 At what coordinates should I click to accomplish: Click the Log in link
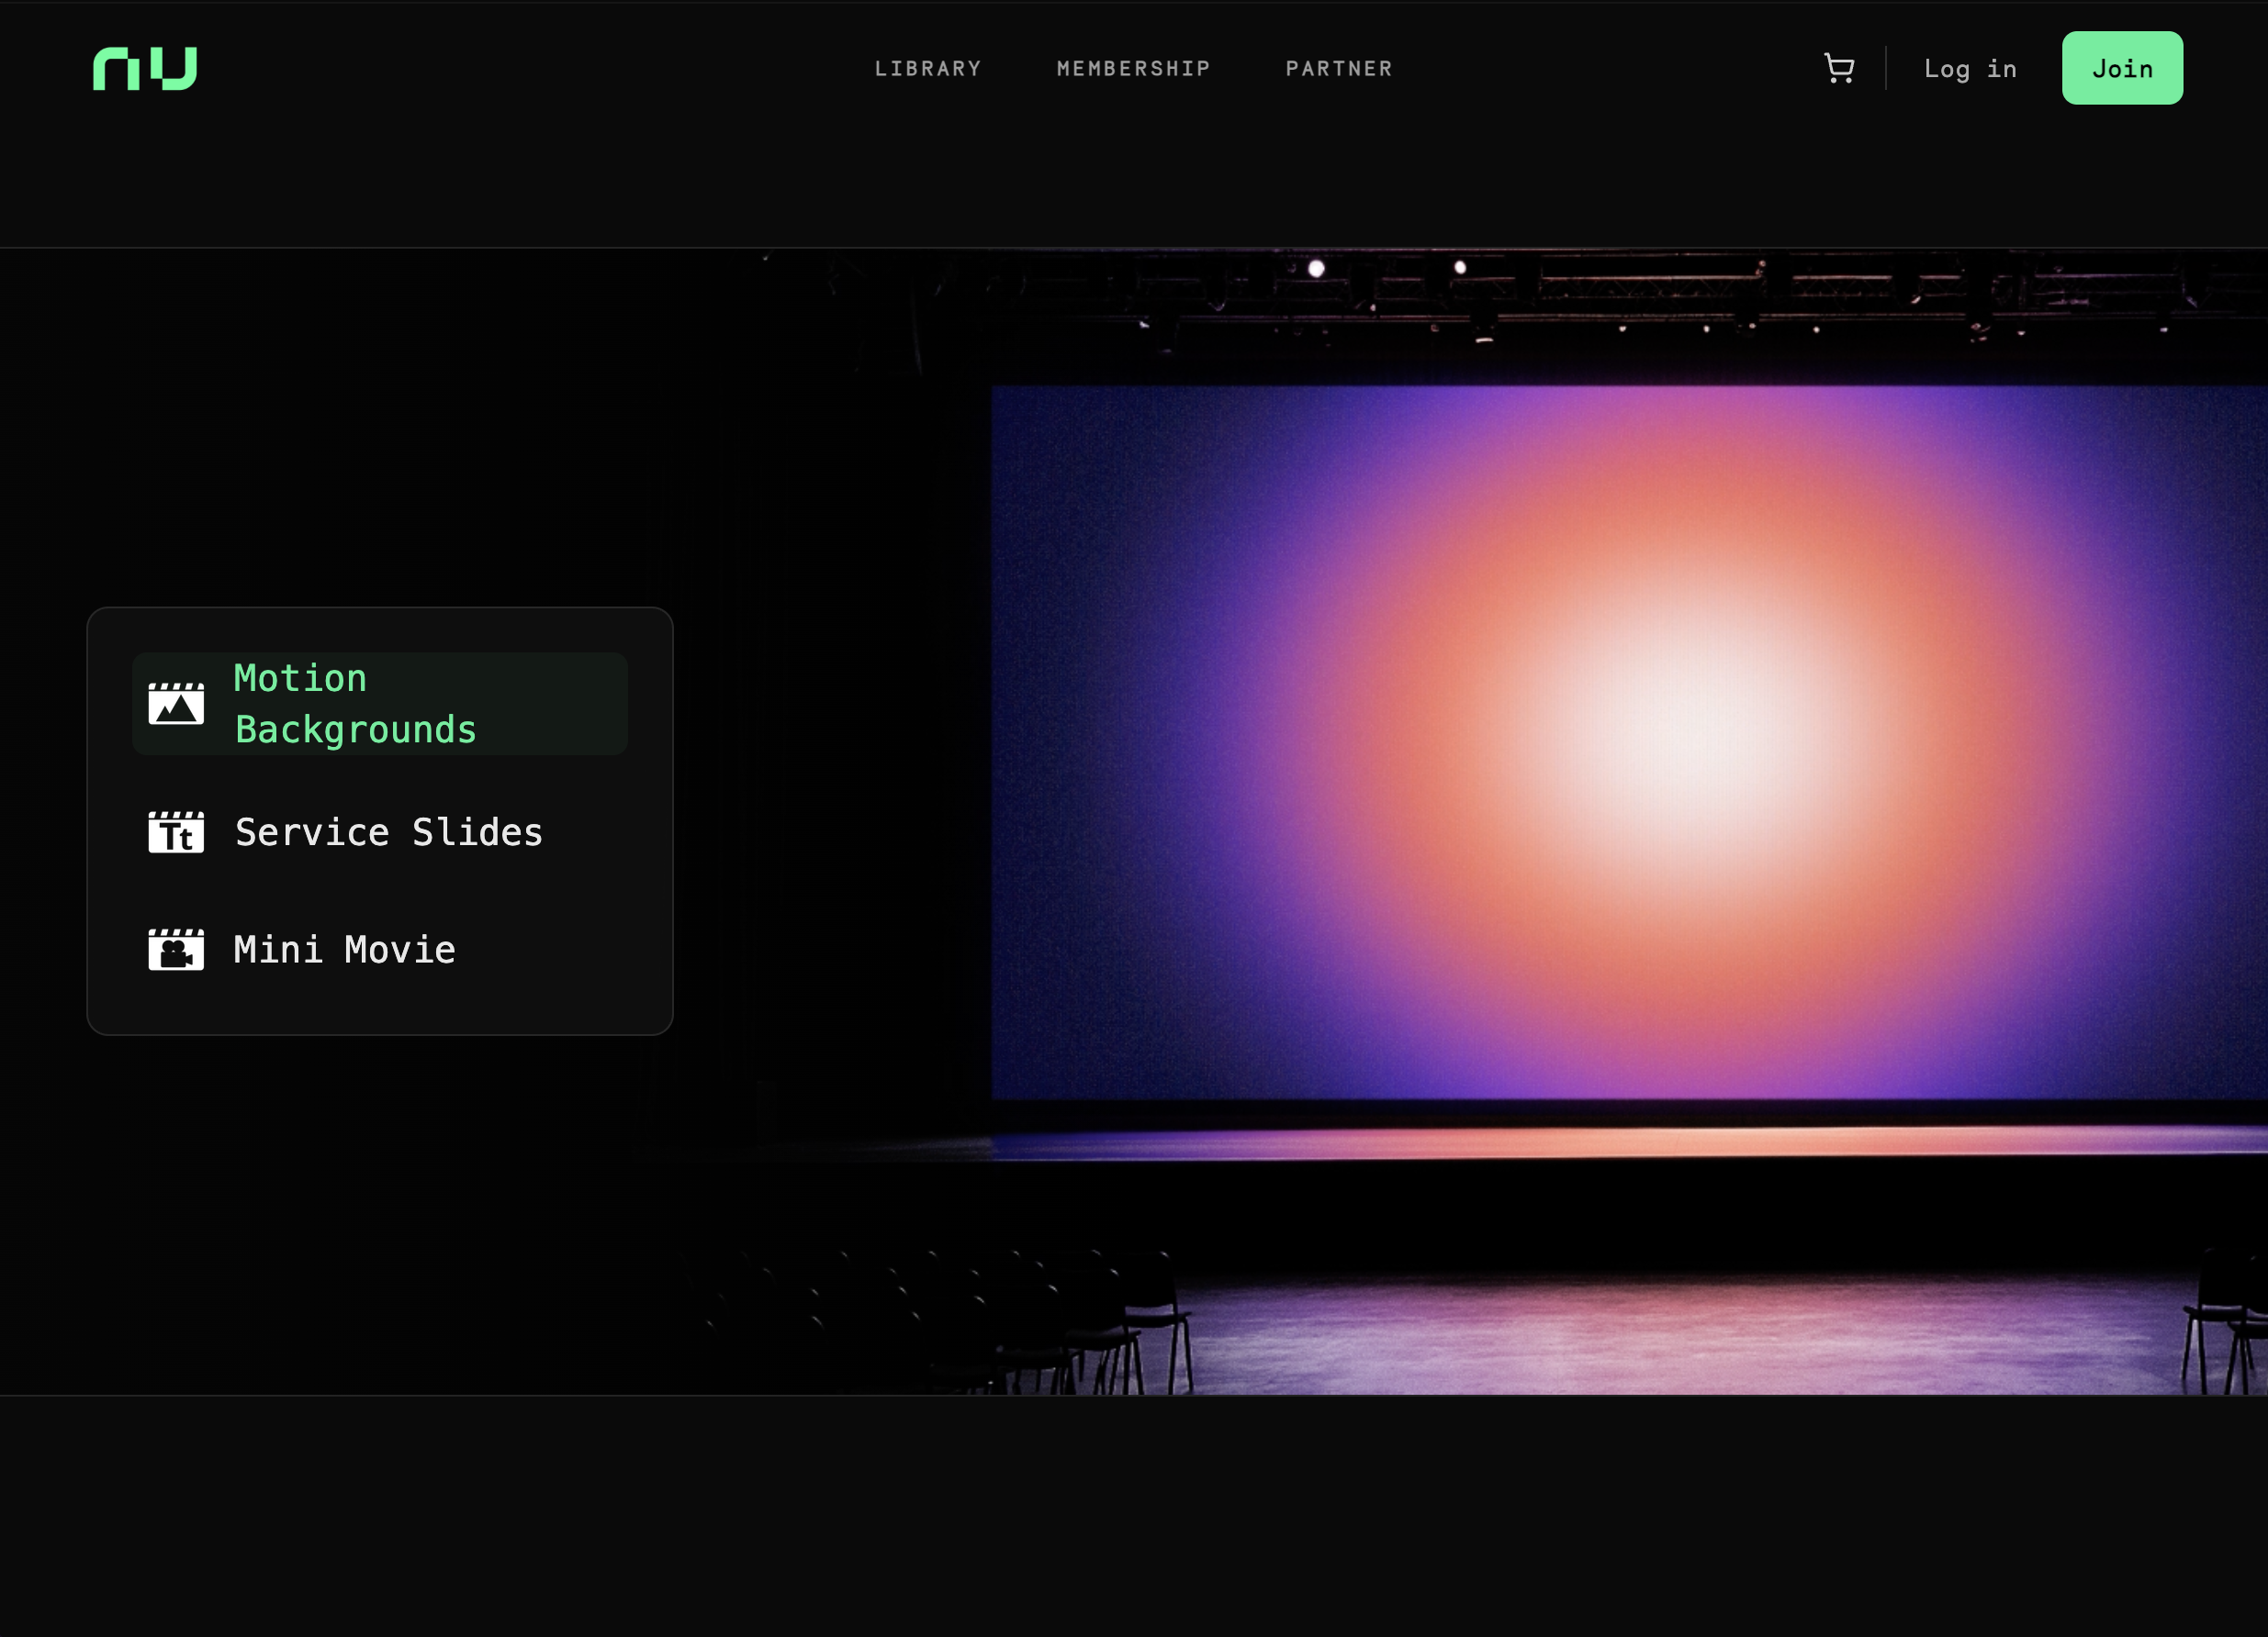(x=1970, y=69)
